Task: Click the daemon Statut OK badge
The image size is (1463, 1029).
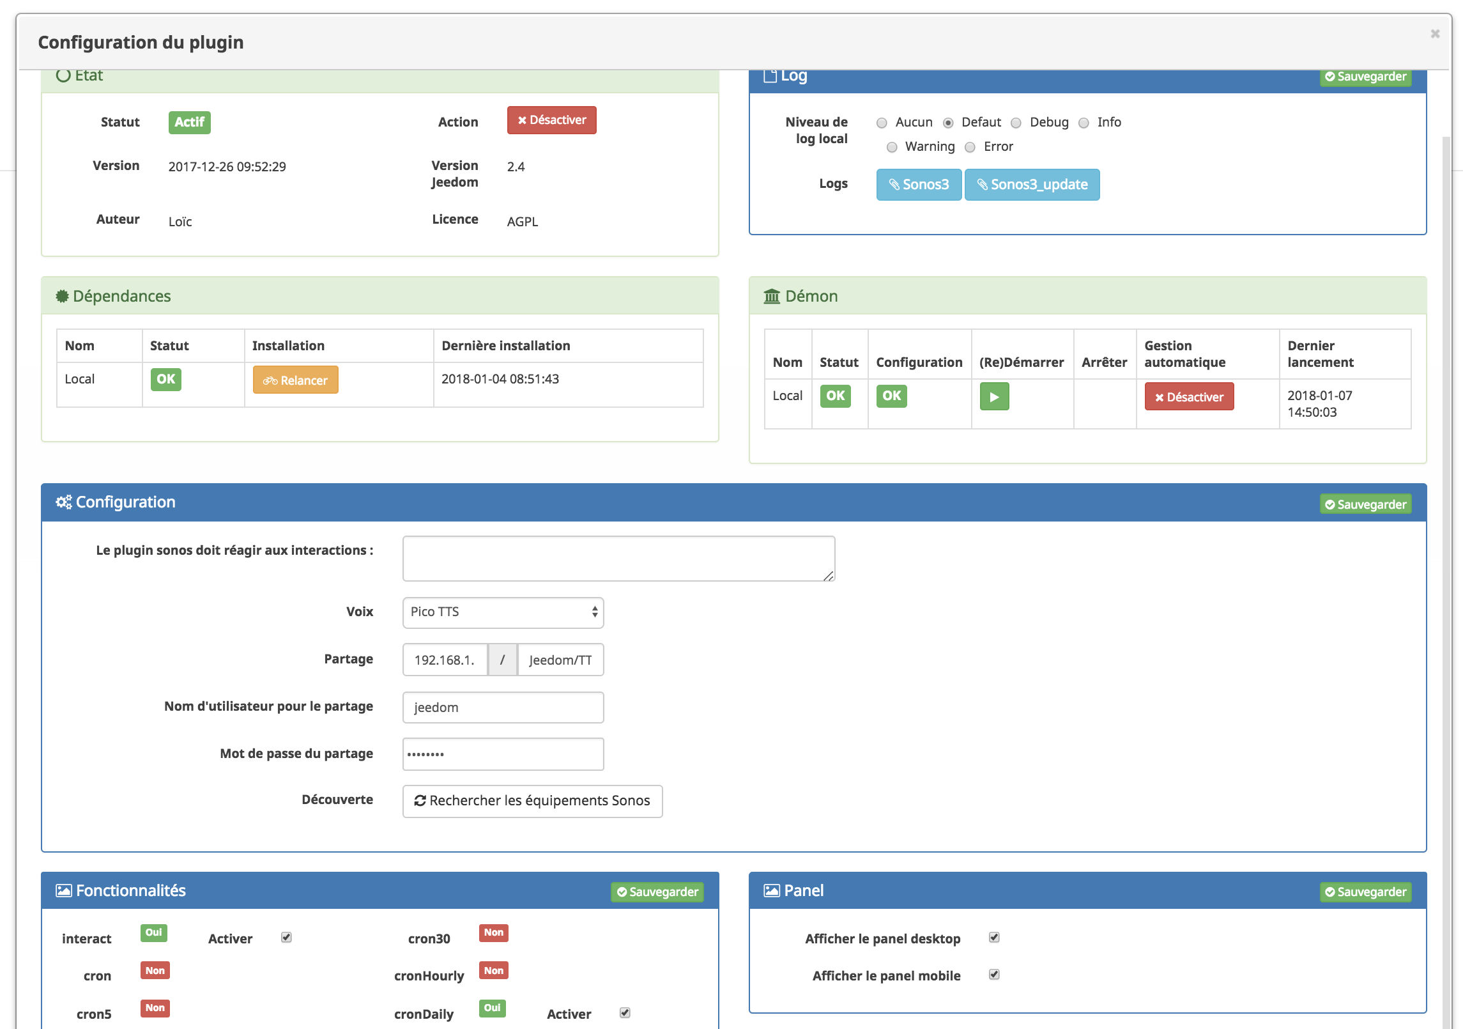Action: (835, 396)
